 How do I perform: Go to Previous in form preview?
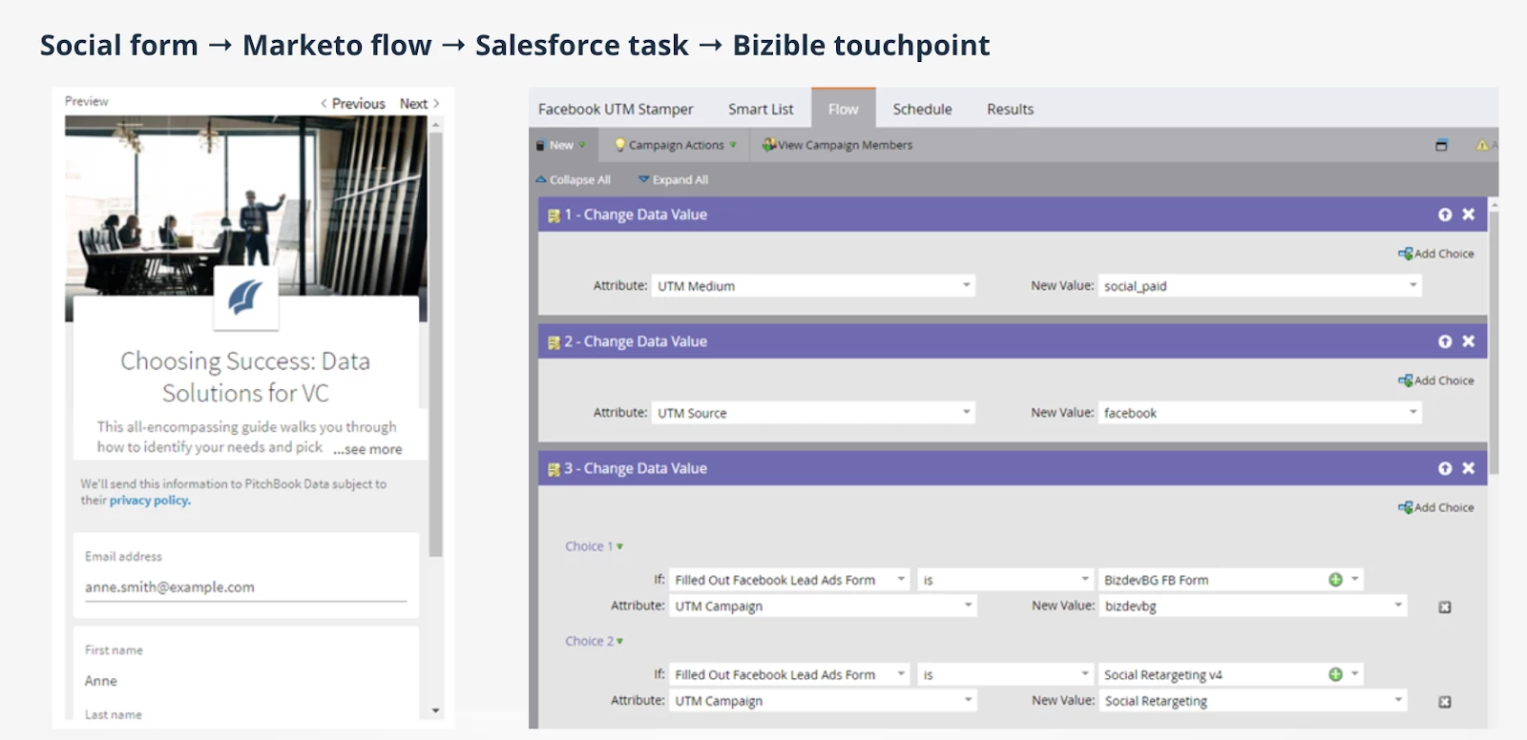tap(353, 103)
